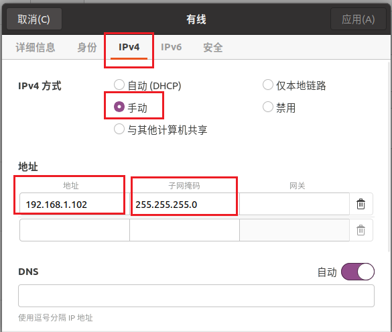
Task: Click the 应用(A) apply button
Action: [358, 19]
